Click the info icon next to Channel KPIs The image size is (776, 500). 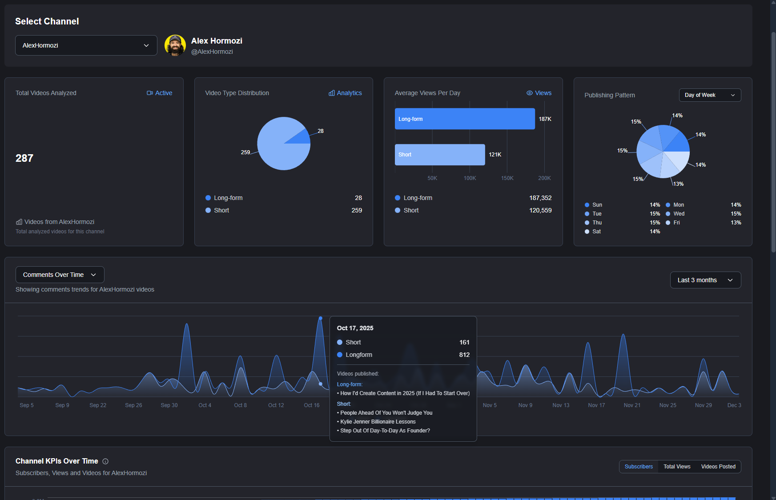pyautogui.click(x=105, y=461)
